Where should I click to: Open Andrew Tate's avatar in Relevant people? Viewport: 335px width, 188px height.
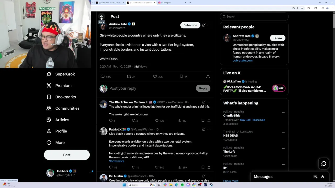click(x=227, y=38)
